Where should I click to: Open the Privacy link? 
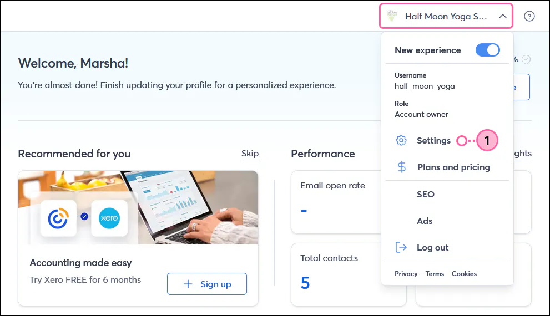click(x=406, y=274)
